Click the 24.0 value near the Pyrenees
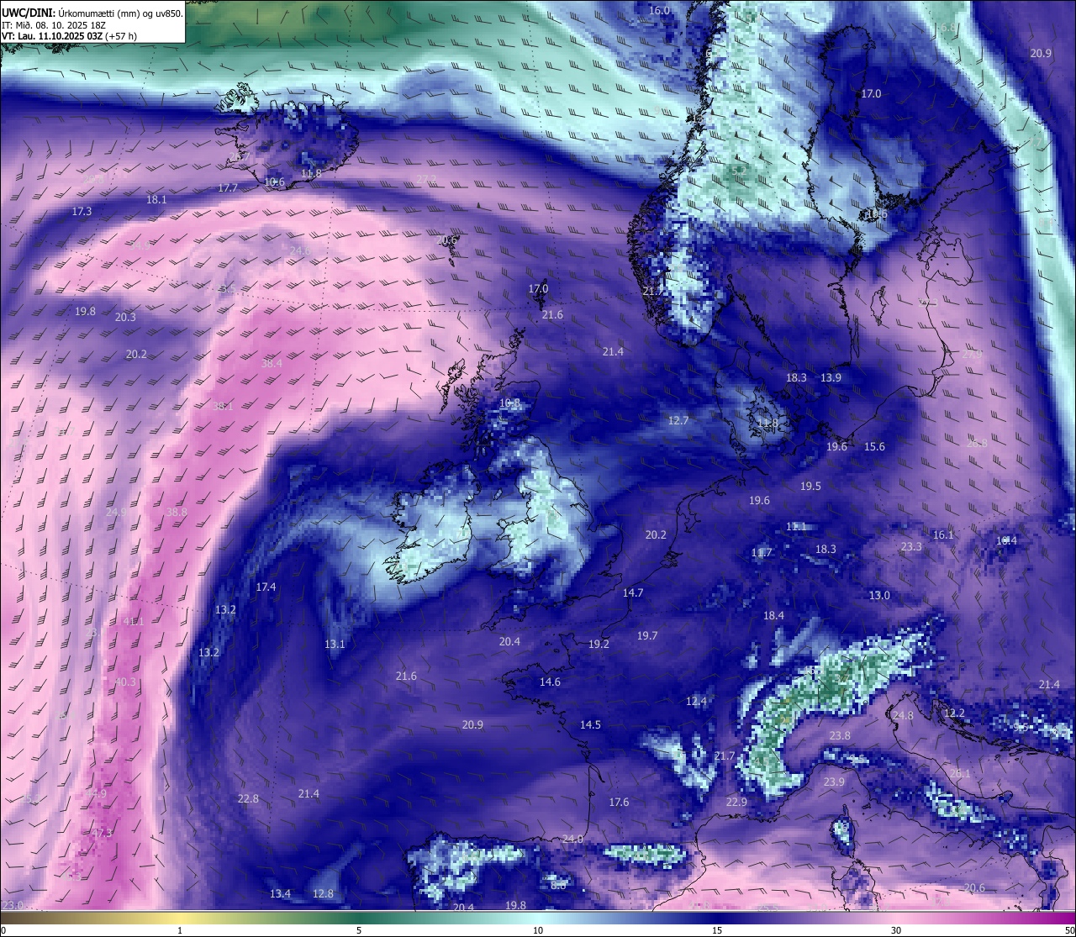 coord(572,839)
